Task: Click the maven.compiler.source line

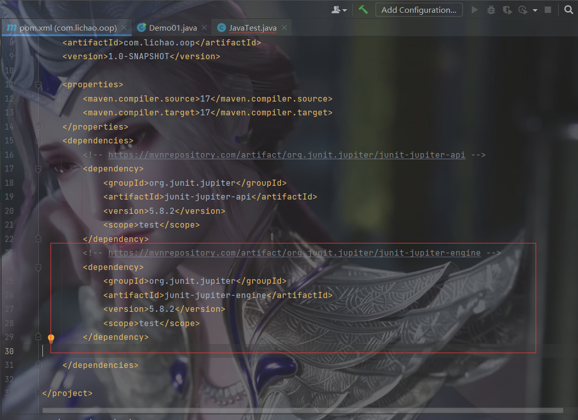Action: (207, 98)
